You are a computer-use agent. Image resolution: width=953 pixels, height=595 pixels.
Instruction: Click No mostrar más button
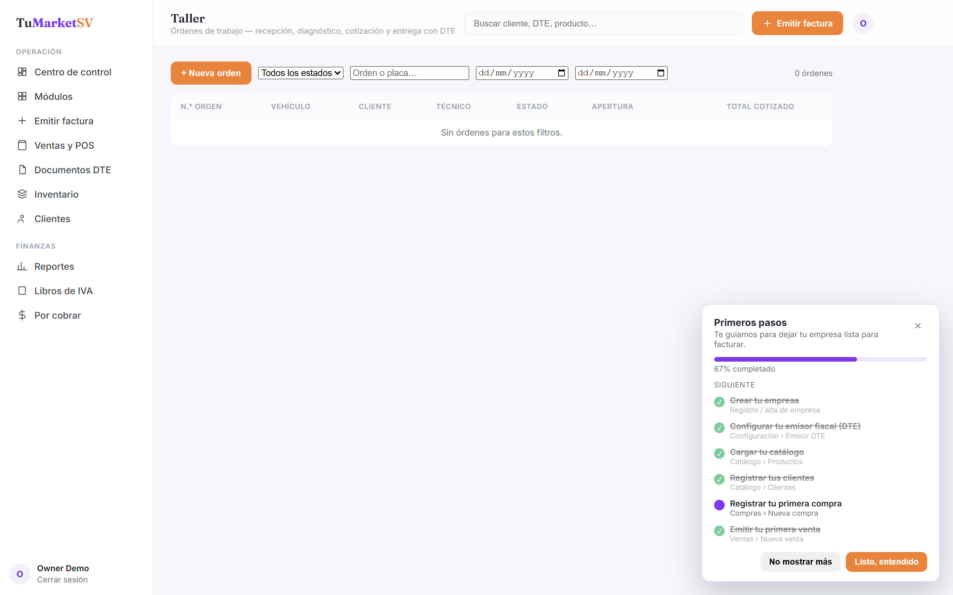[800, 562]
